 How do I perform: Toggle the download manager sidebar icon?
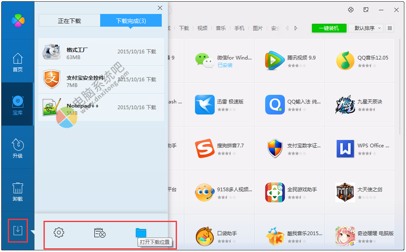18,230
